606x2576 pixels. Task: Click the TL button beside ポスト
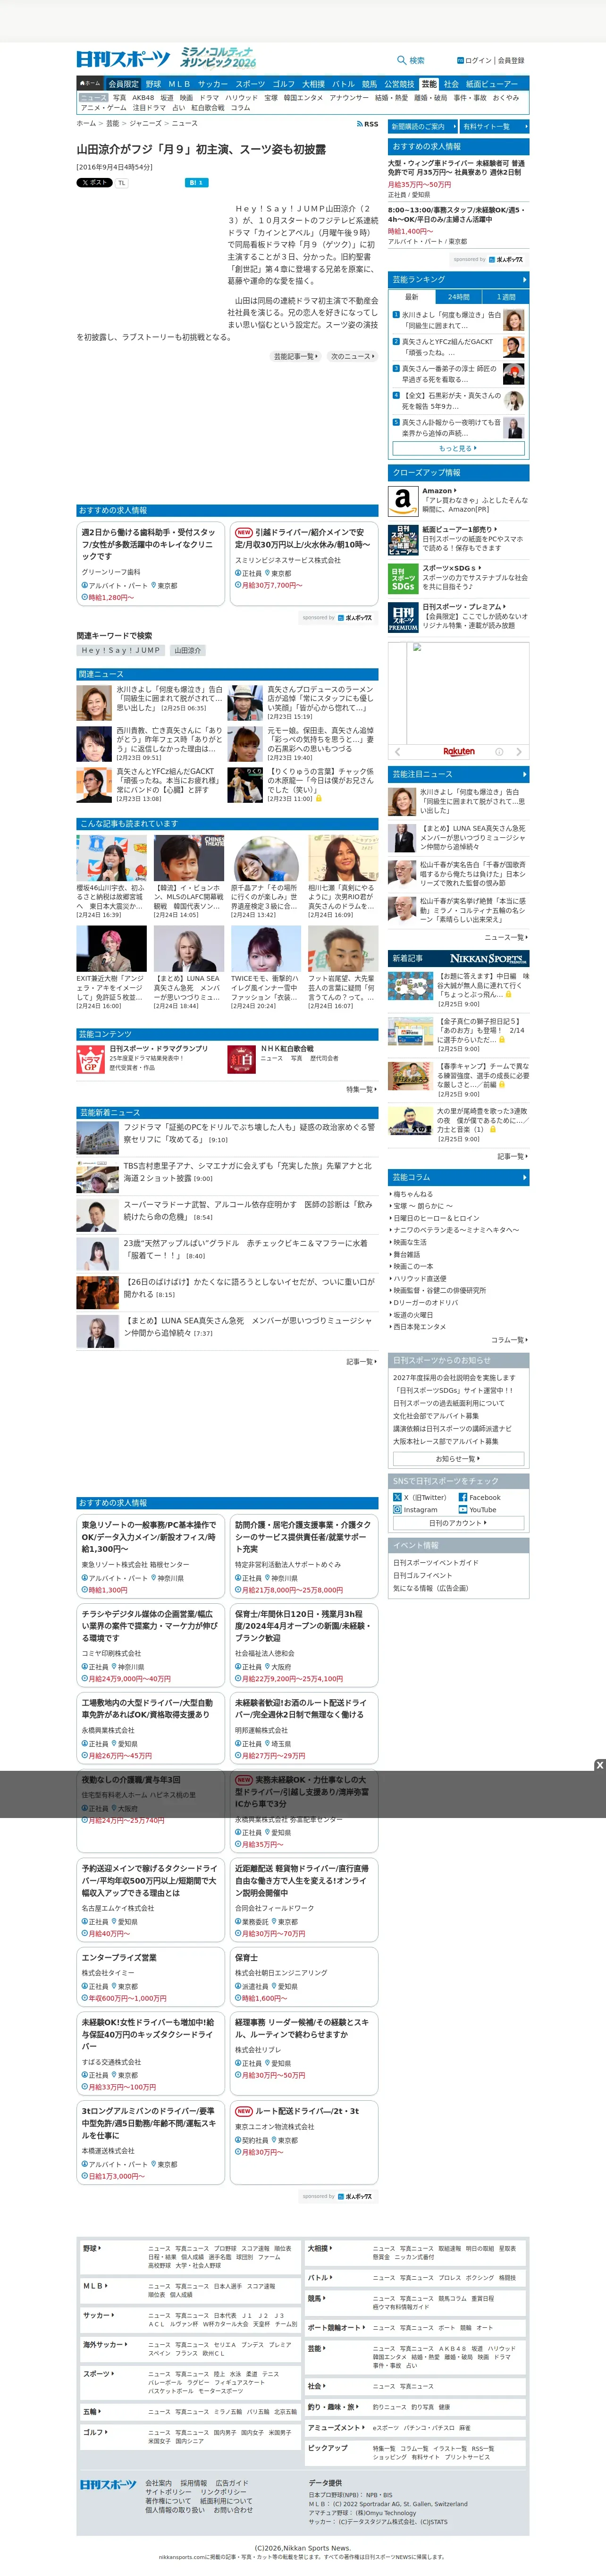121,183
